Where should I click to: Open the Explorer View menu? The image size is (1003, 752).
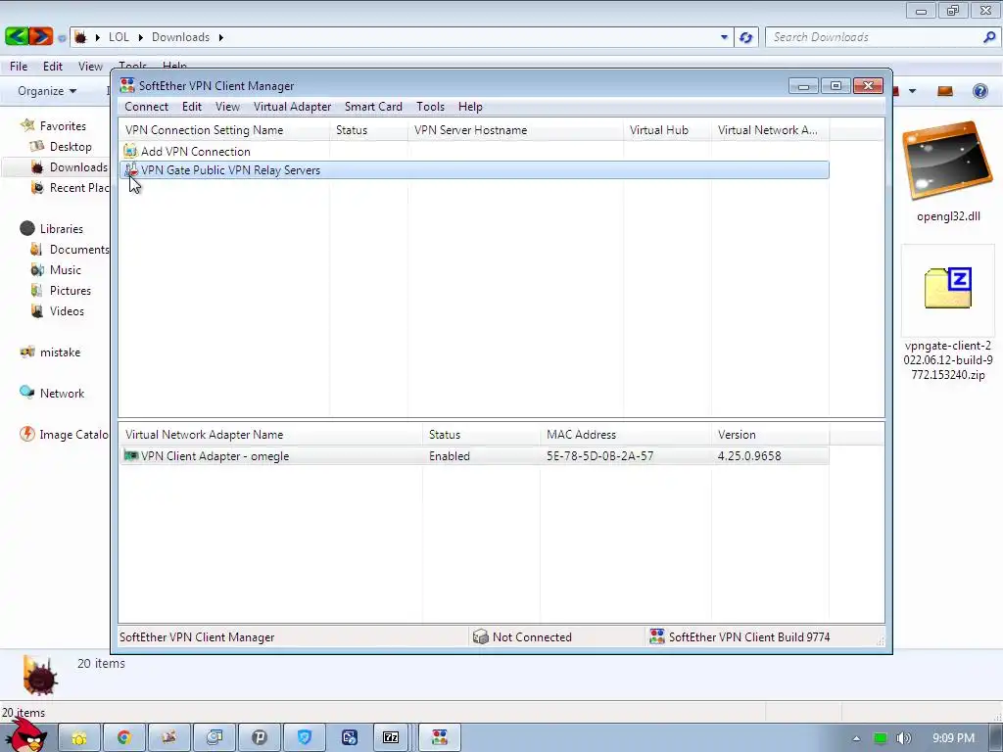(90, 66)
